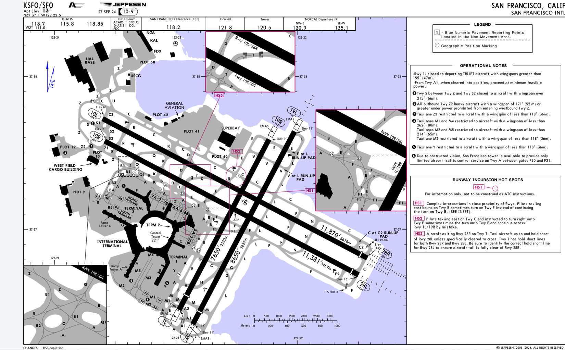Click the Tower frequency 120.5
Viewport: 565px width, 350px height.
tap(264, 27)
